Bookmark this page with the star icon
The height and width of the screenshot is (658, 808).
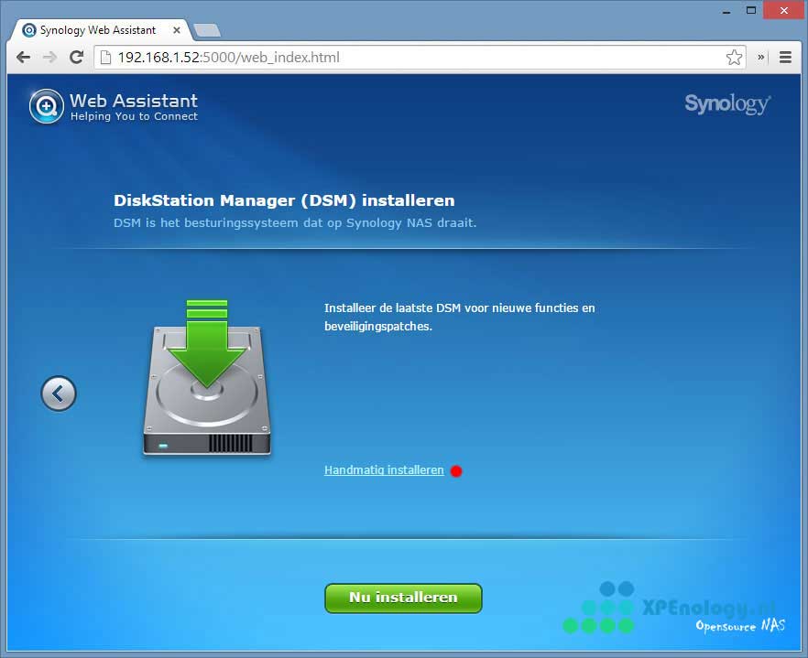734,58
